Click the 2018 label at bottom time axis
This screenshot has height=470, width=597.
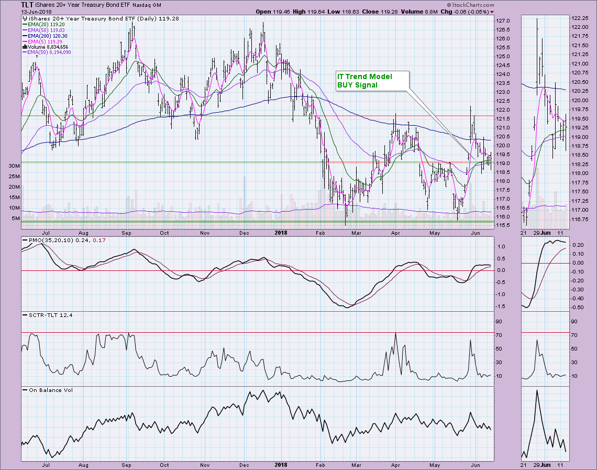pos(281,465)
